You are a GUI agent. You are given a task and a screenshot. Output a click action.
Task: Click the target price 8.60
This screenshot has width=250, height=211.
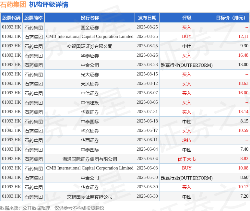tap(244, 178)
